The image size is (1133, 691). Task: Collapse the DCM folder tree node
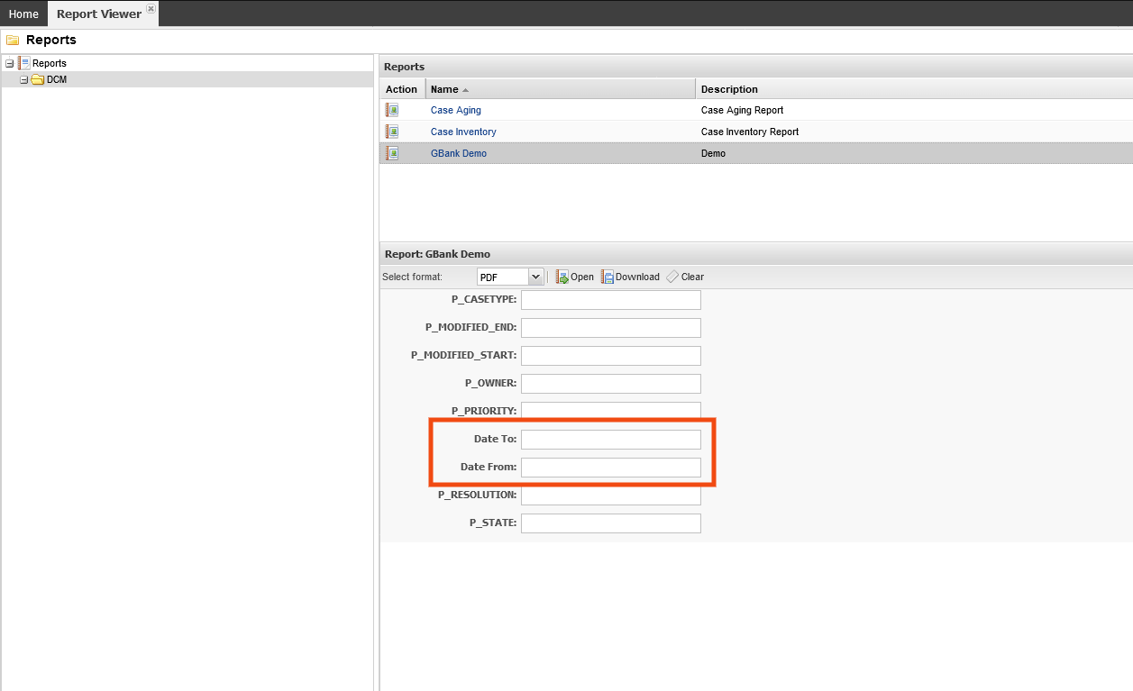tap(24, 79)
